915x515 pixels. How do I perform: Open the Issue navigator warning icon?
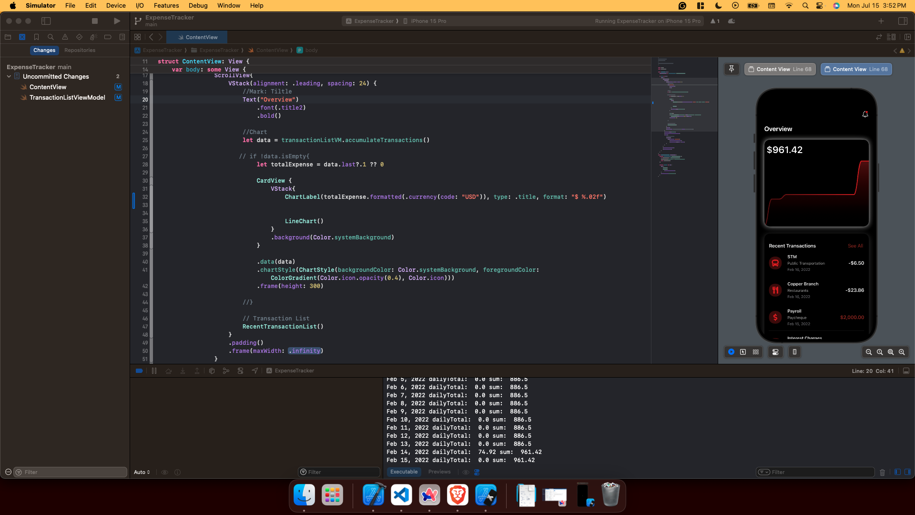[x=65, y=37]
